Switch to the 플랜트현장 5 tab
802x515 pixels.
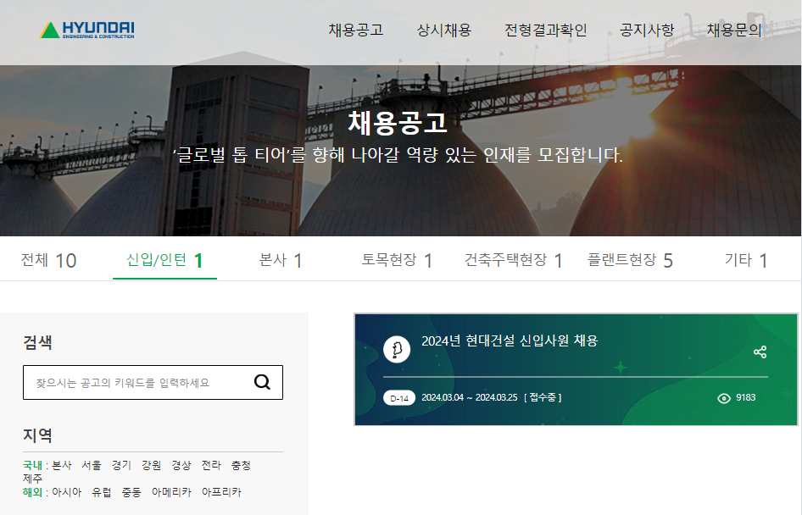(x=630, y=260)
